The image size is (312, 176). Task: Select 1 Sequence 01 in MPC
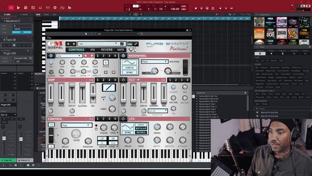click(x=12, y=21)
